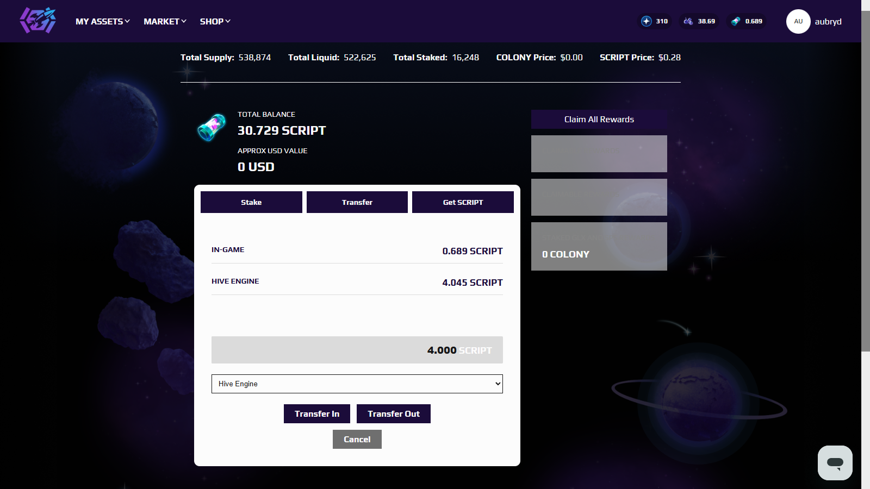Click Claim All Rewards
This screenshot has height=489, width=870.
[x=599, y=119]
